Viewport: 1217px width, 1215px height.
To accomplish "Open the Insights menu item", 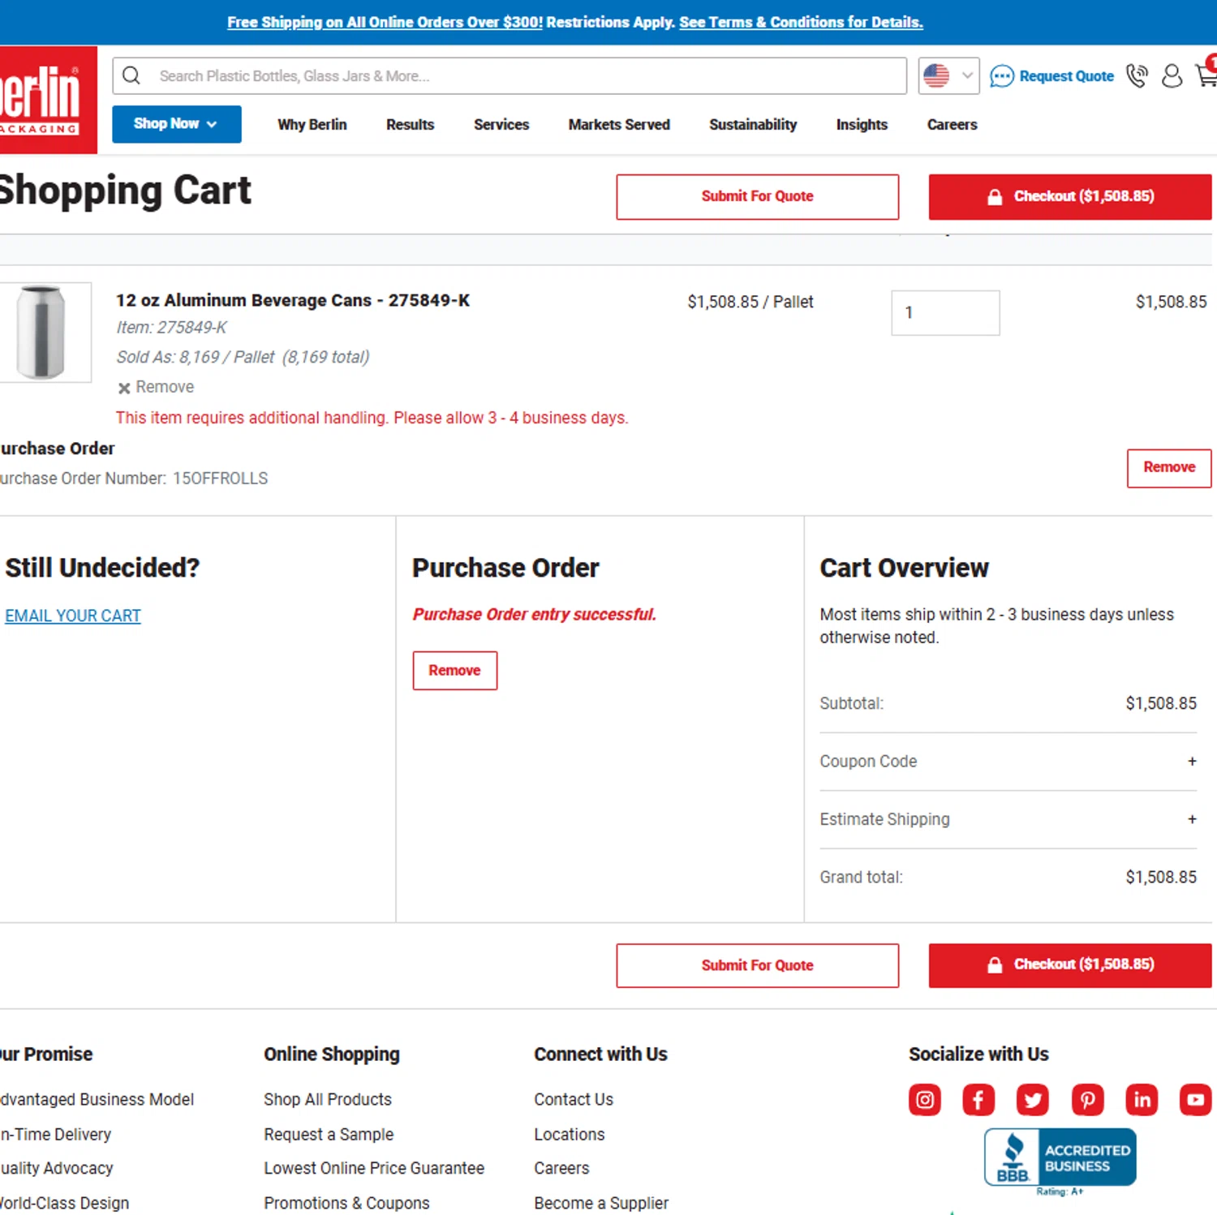I will tap(861, 124).
